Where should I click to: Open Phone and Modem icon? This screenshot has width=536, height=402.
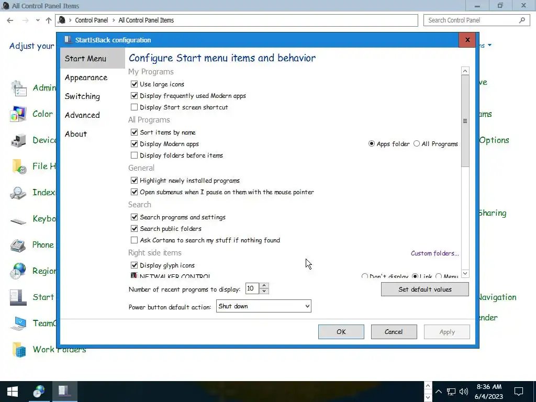tap(18, 245)
